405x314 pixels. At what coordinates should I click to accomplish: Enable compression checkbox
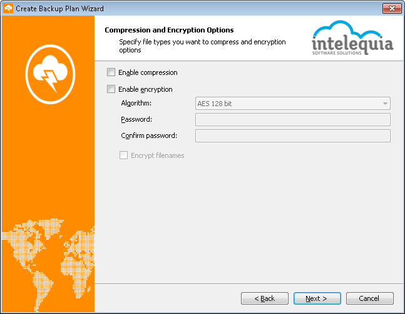[111, 72]
